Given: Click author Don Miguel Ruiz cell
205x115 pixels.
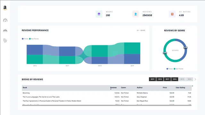Looking at the screenshot, I should click(142, 101).
